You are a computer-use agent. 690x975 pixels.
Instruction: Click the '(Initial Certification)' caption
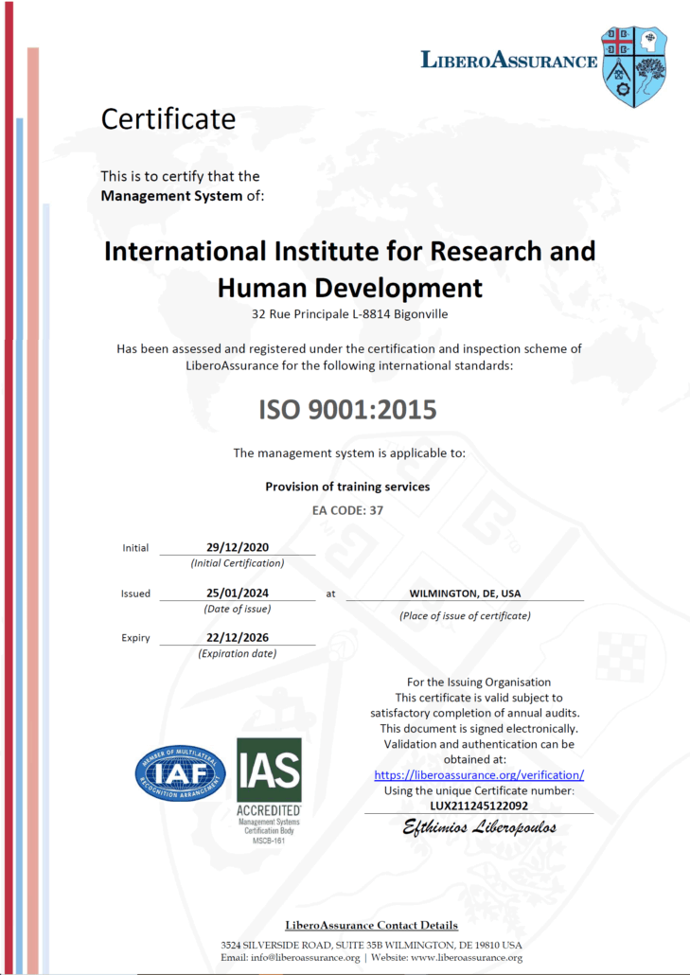(x=238, y=563)
